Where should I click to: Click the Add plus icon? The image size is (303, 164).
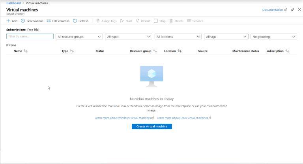pos(8,21)
